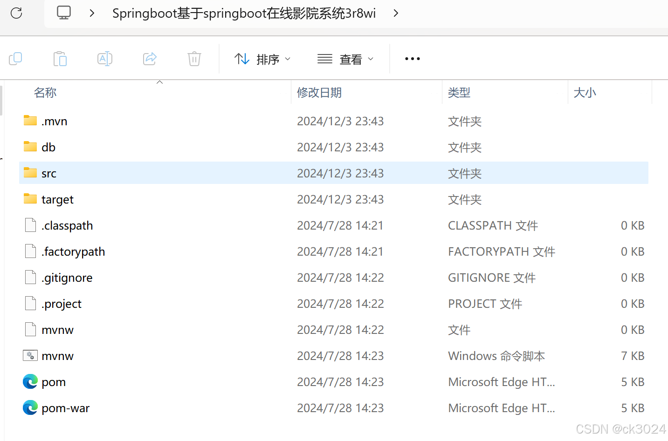Click the target folder icon
Viewport: 668px width, 441px height.
click(30, 199)
